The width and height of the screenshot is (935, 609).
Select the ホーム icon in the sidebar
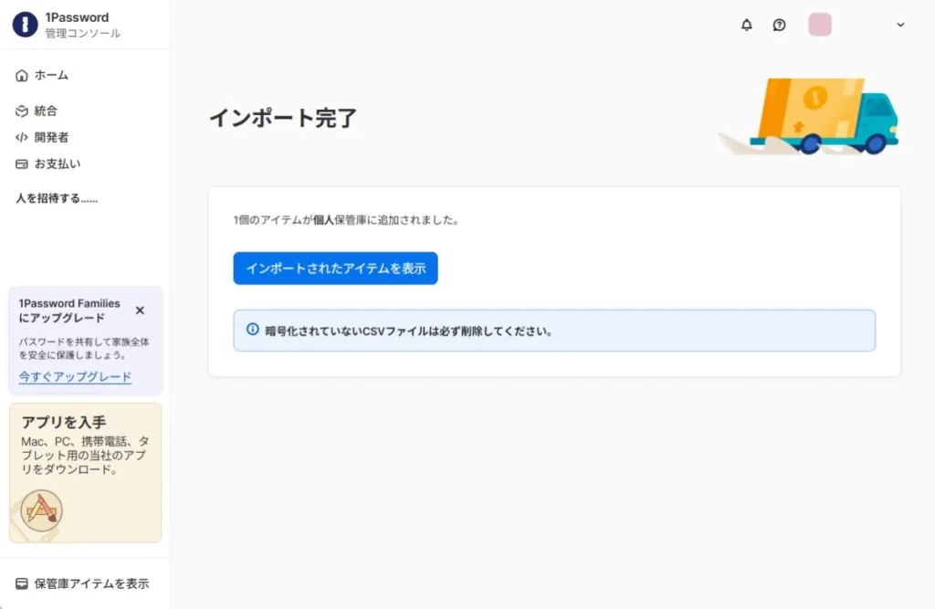coord(20,75)
